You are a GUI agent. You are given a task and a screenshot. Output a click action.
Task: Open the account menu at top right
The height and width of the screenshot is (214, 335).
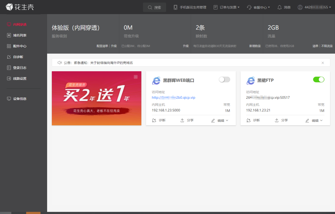pos(314,7)
